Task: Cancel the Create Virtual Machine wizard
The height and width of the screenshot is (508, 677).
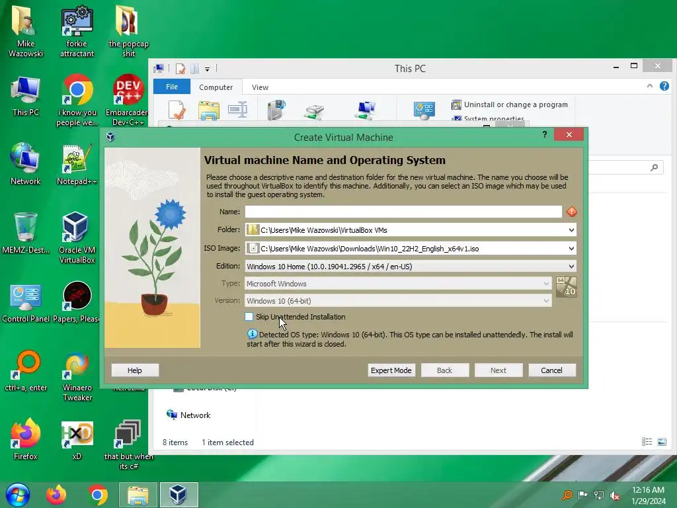Action: coord(552,370)
